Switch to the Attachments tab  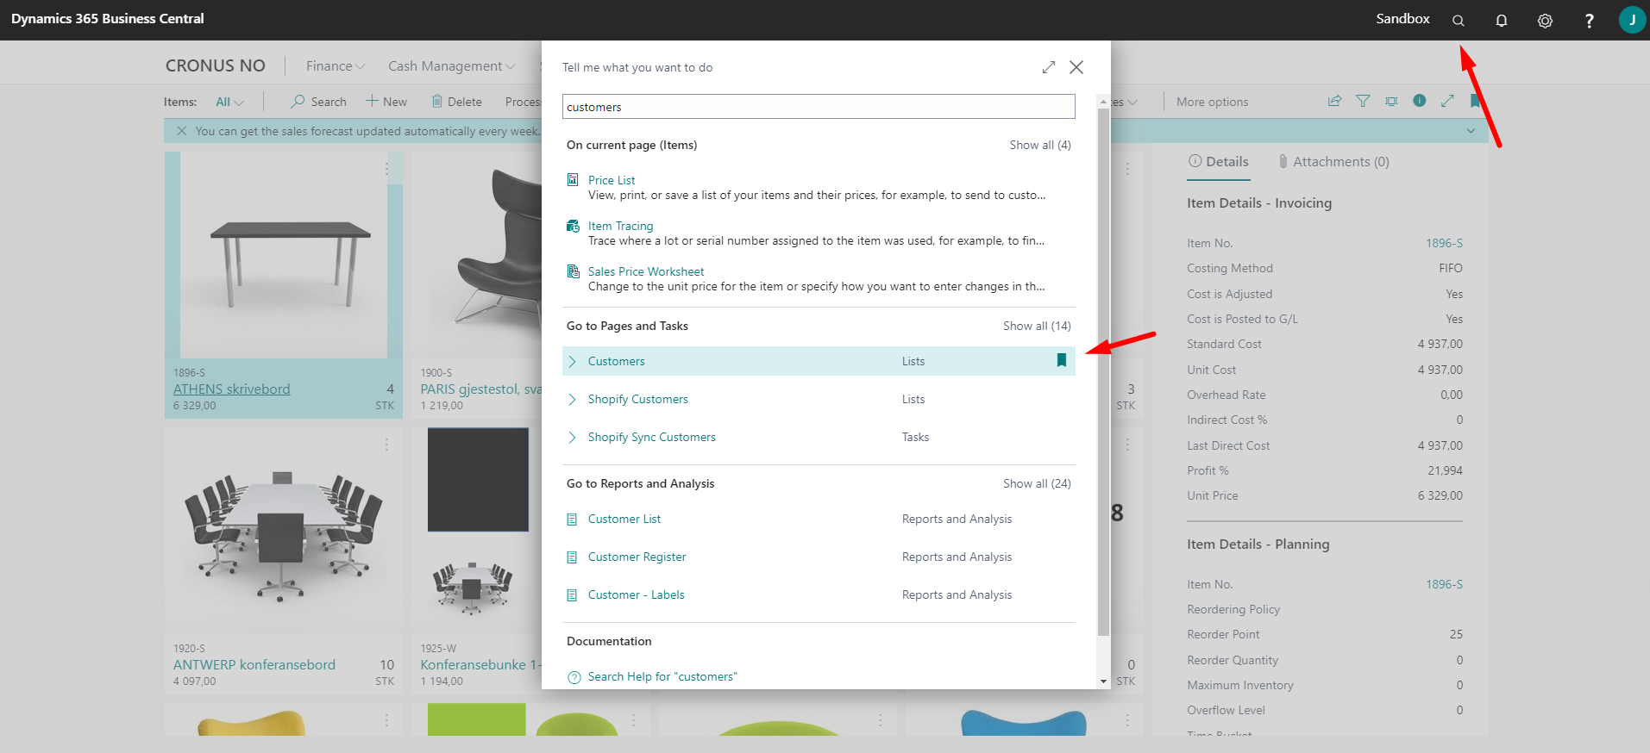(1333, 162)
